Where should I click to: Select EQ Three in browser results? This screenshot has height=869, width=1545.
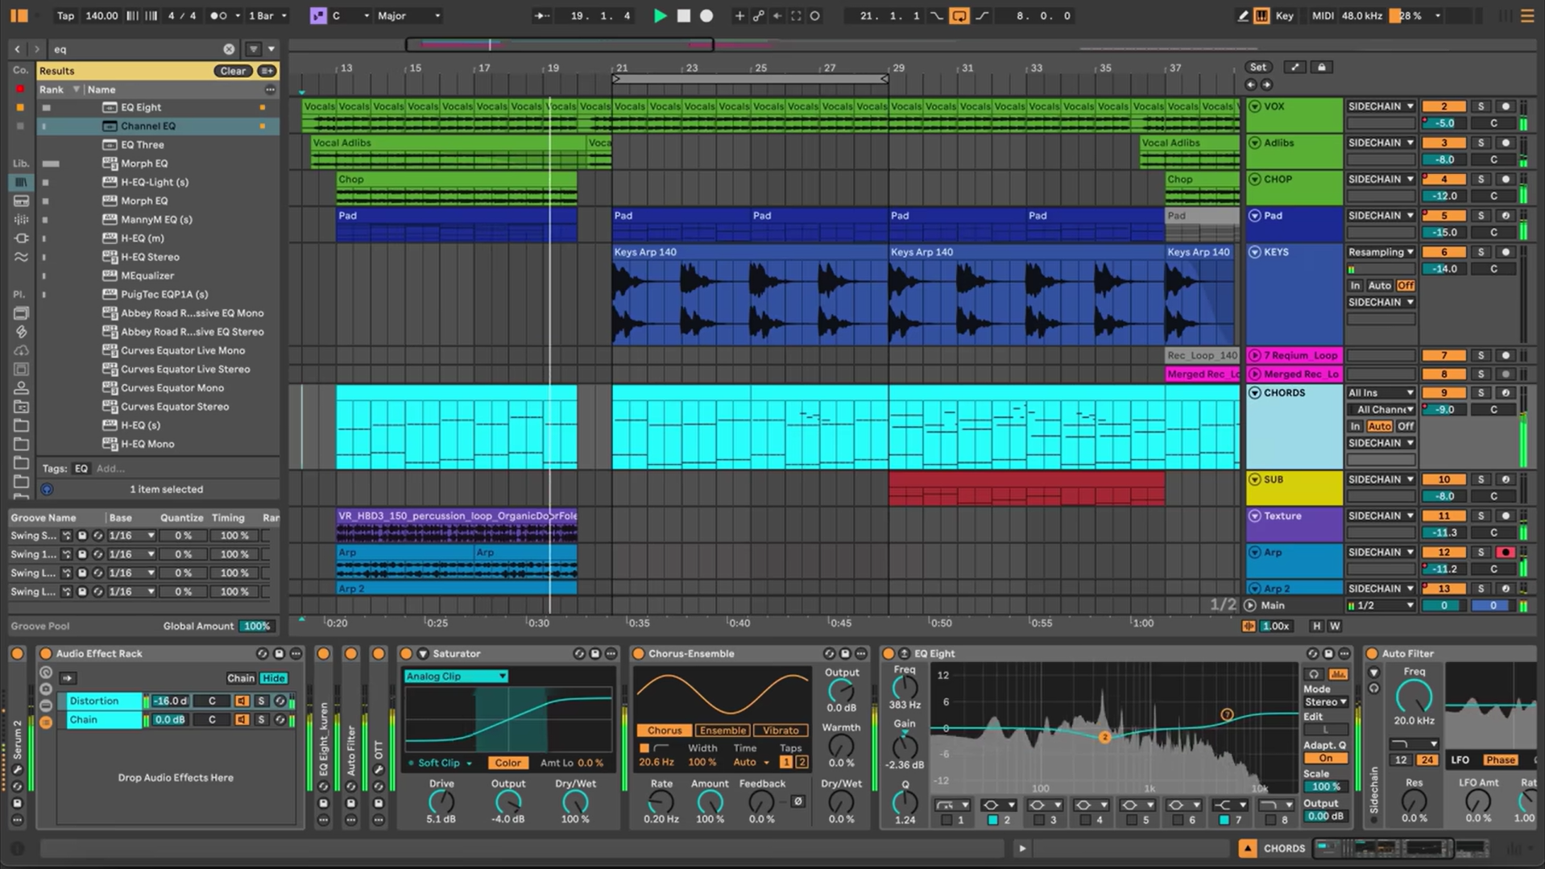tap(142, 145)
